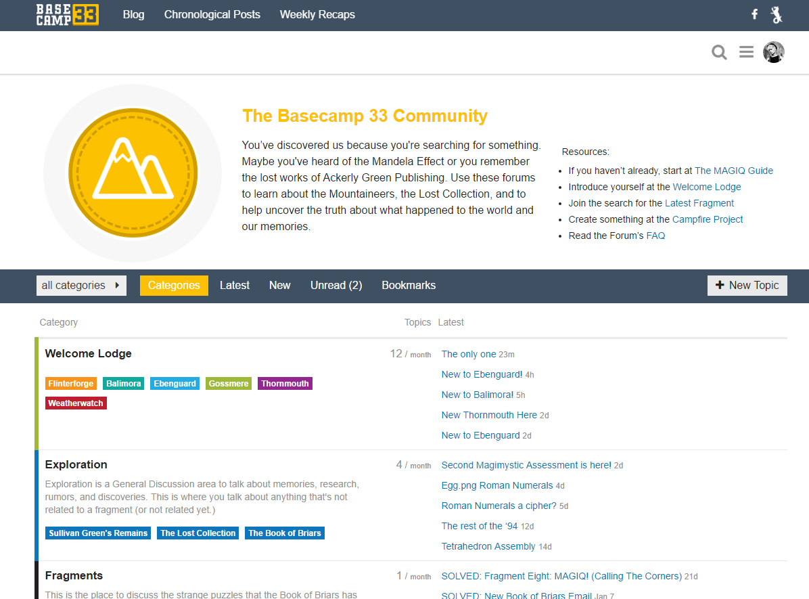Open Weekly Recaps
The image size is (809, 599).
[x=317, y=14]
